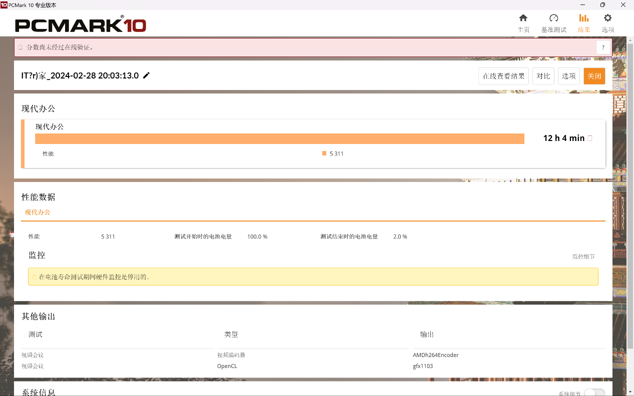Click the 对比 button
The height and width of the screenshot is (396, 634).
(543, 76)
